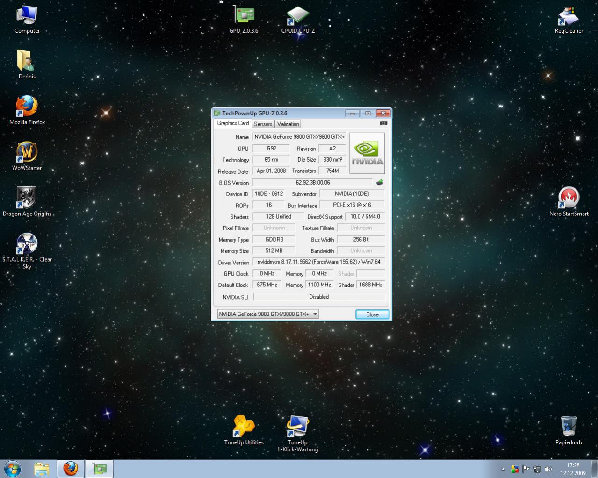This screenshot has height=478, width=598.
Task: Click the GPU-Z taskbar button
Action: pyautogui.click(x=100, y=469)
